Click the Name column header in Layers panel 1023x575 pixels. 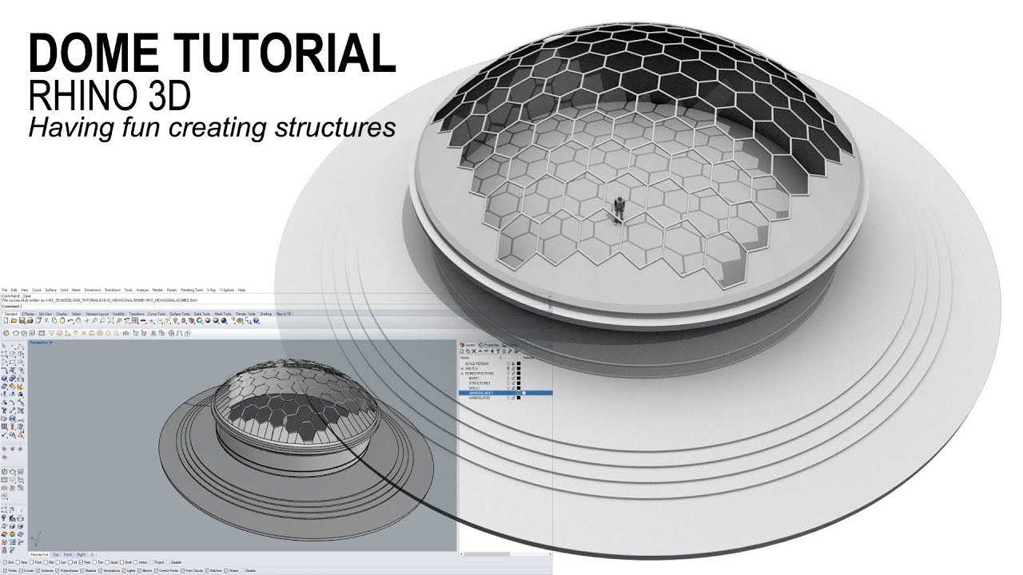pyautogui.click(x=464, y=358)
